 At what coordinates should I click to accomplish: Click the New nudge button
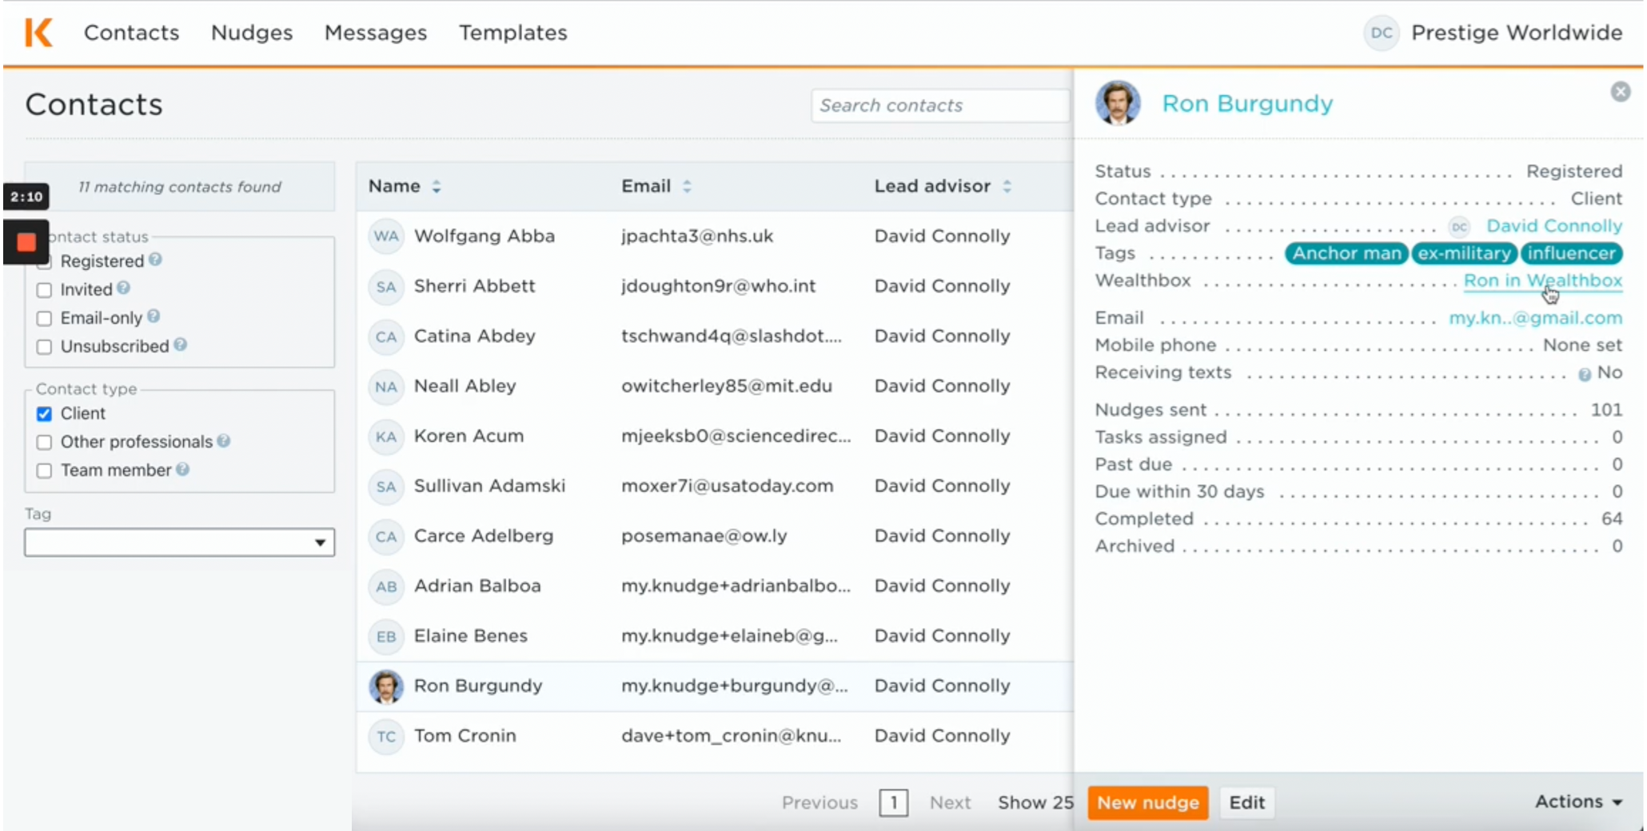pos(1147,802)
